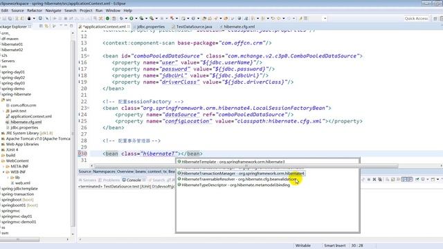Switch to the hibernate.cfg.xml editor tab
Viewport: 443px width, 249px height.
239,26
